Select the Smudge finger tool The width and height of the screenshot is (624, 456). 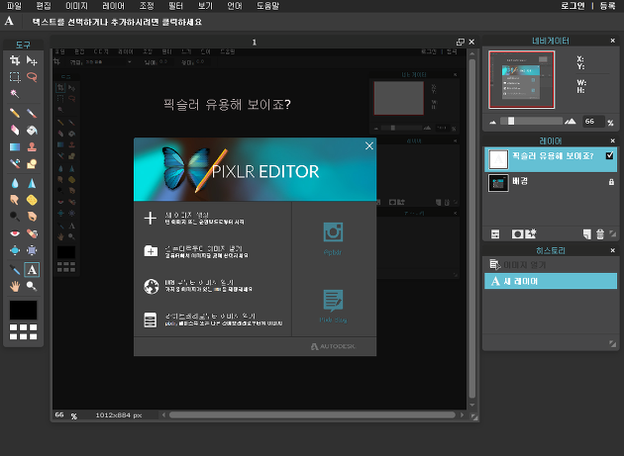click(x=15, y=200)
